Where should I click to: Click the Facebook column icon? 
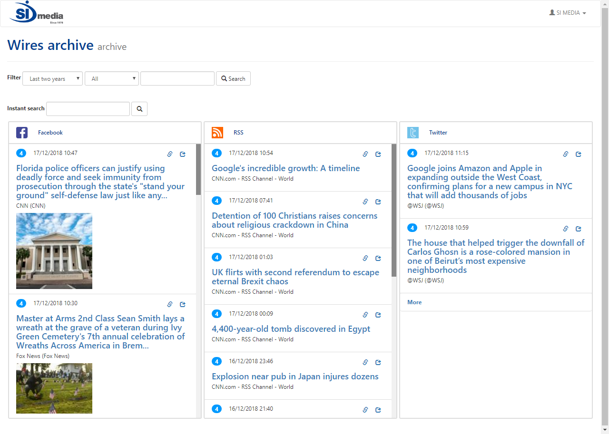coord(22,133)
